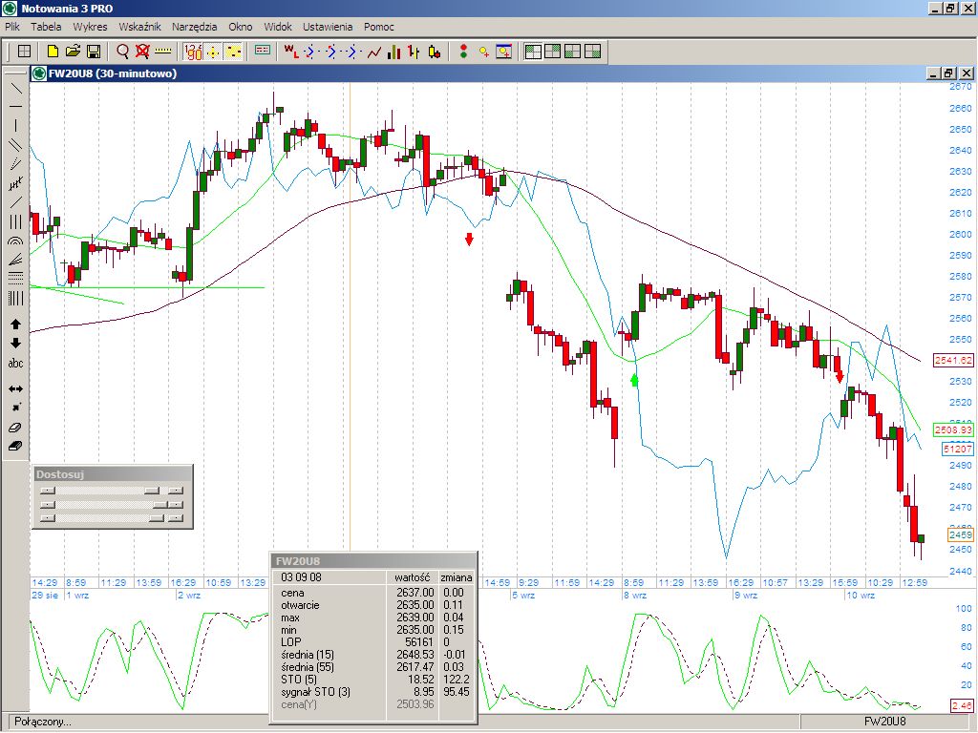This screenshot has width=978, height=733.
Task: Click left arrow of second Dostosuj slider
Action: pos(48,504)
